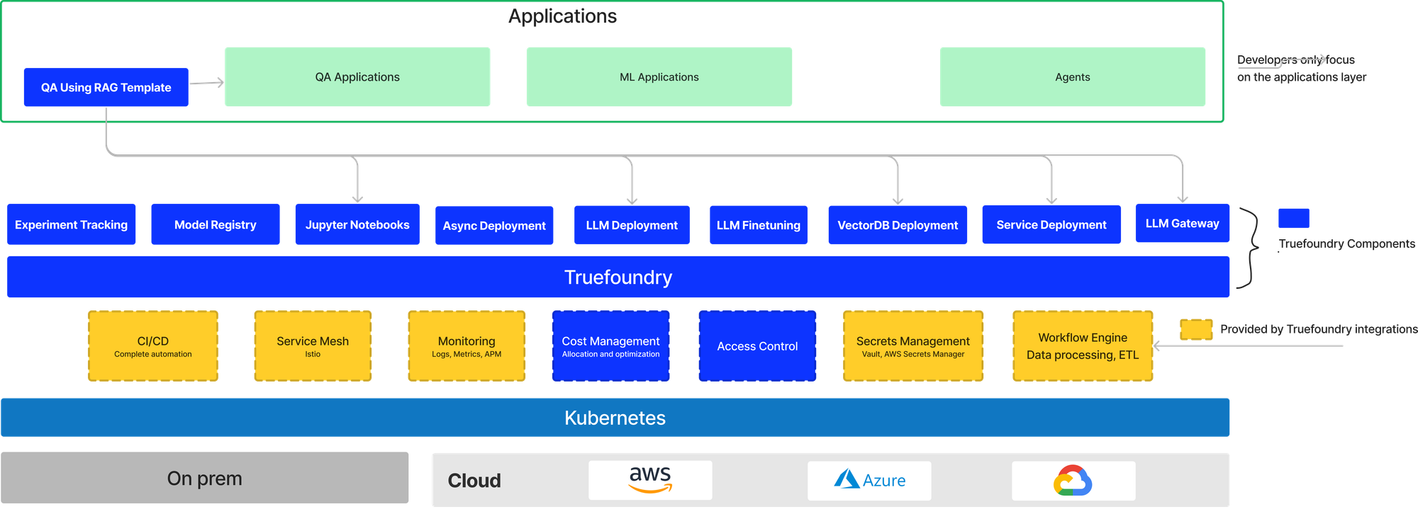The image size is (1418, 509).
Task: Select the LLM Finetuning component
Action: pyautogui.click(x=758, y=225)
